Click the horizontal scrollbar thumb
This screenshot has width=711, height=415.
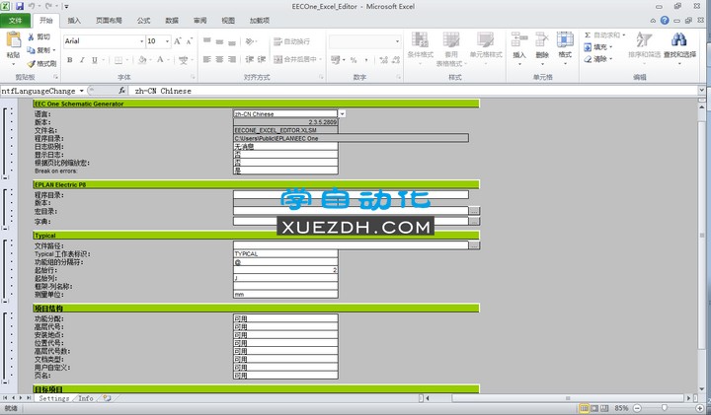568,398
